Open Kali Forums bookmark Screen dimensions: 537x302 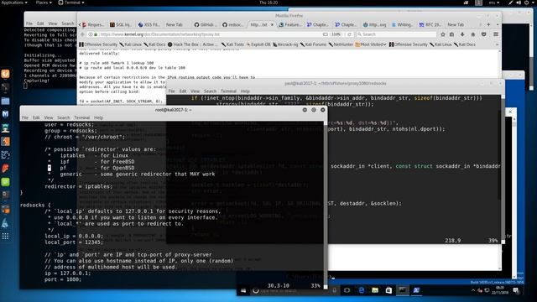[x=313, y=44]
